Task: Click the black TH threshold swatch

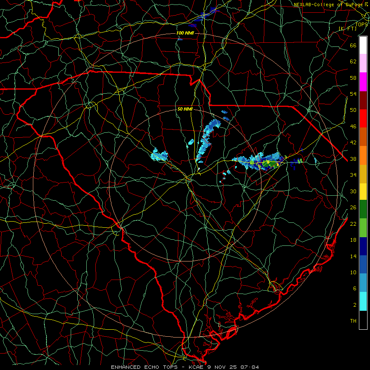Action: click(363, 320)
